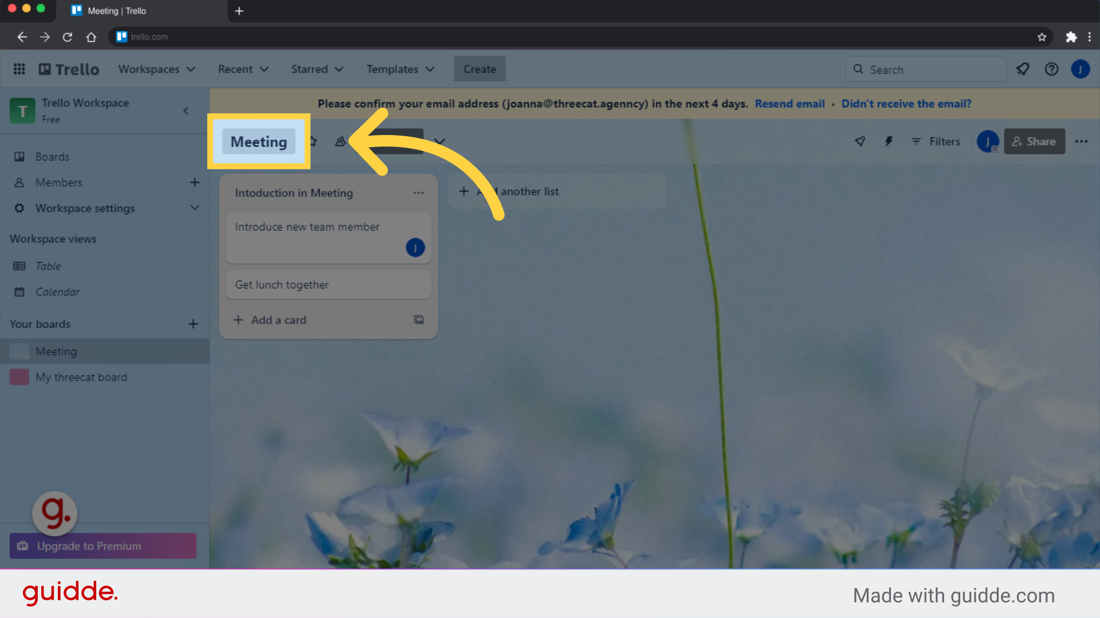Expand the Workspaces dropdown

pyautogui.click(x=157, y=69)
